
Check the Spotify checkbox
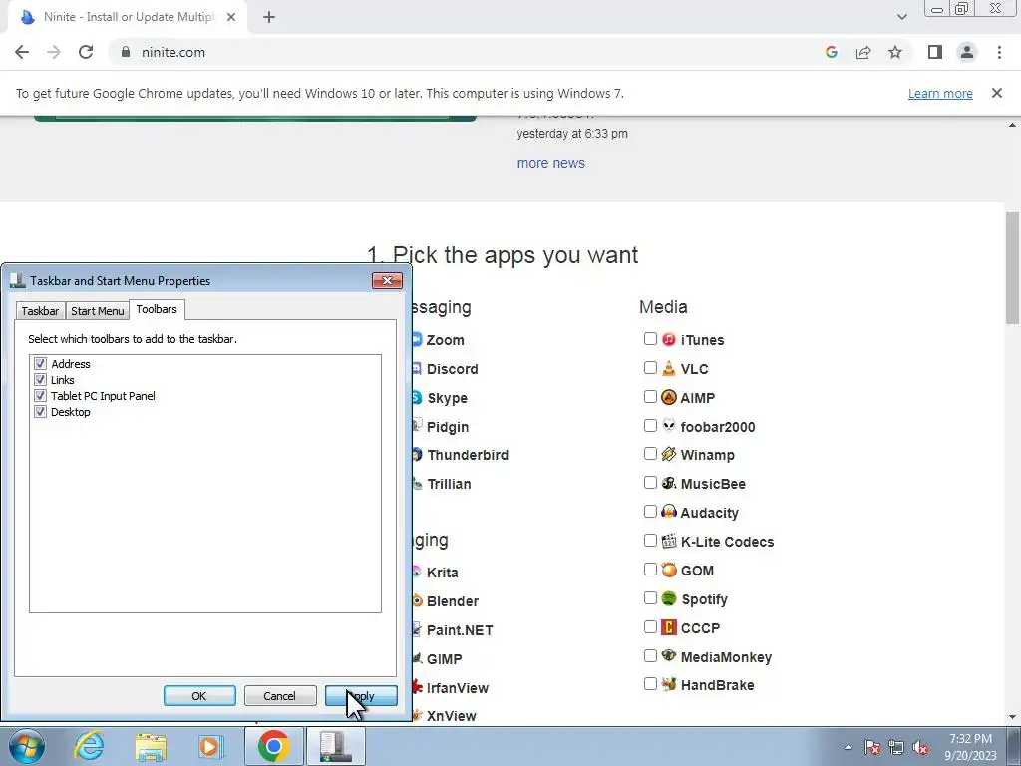point(650,597)
